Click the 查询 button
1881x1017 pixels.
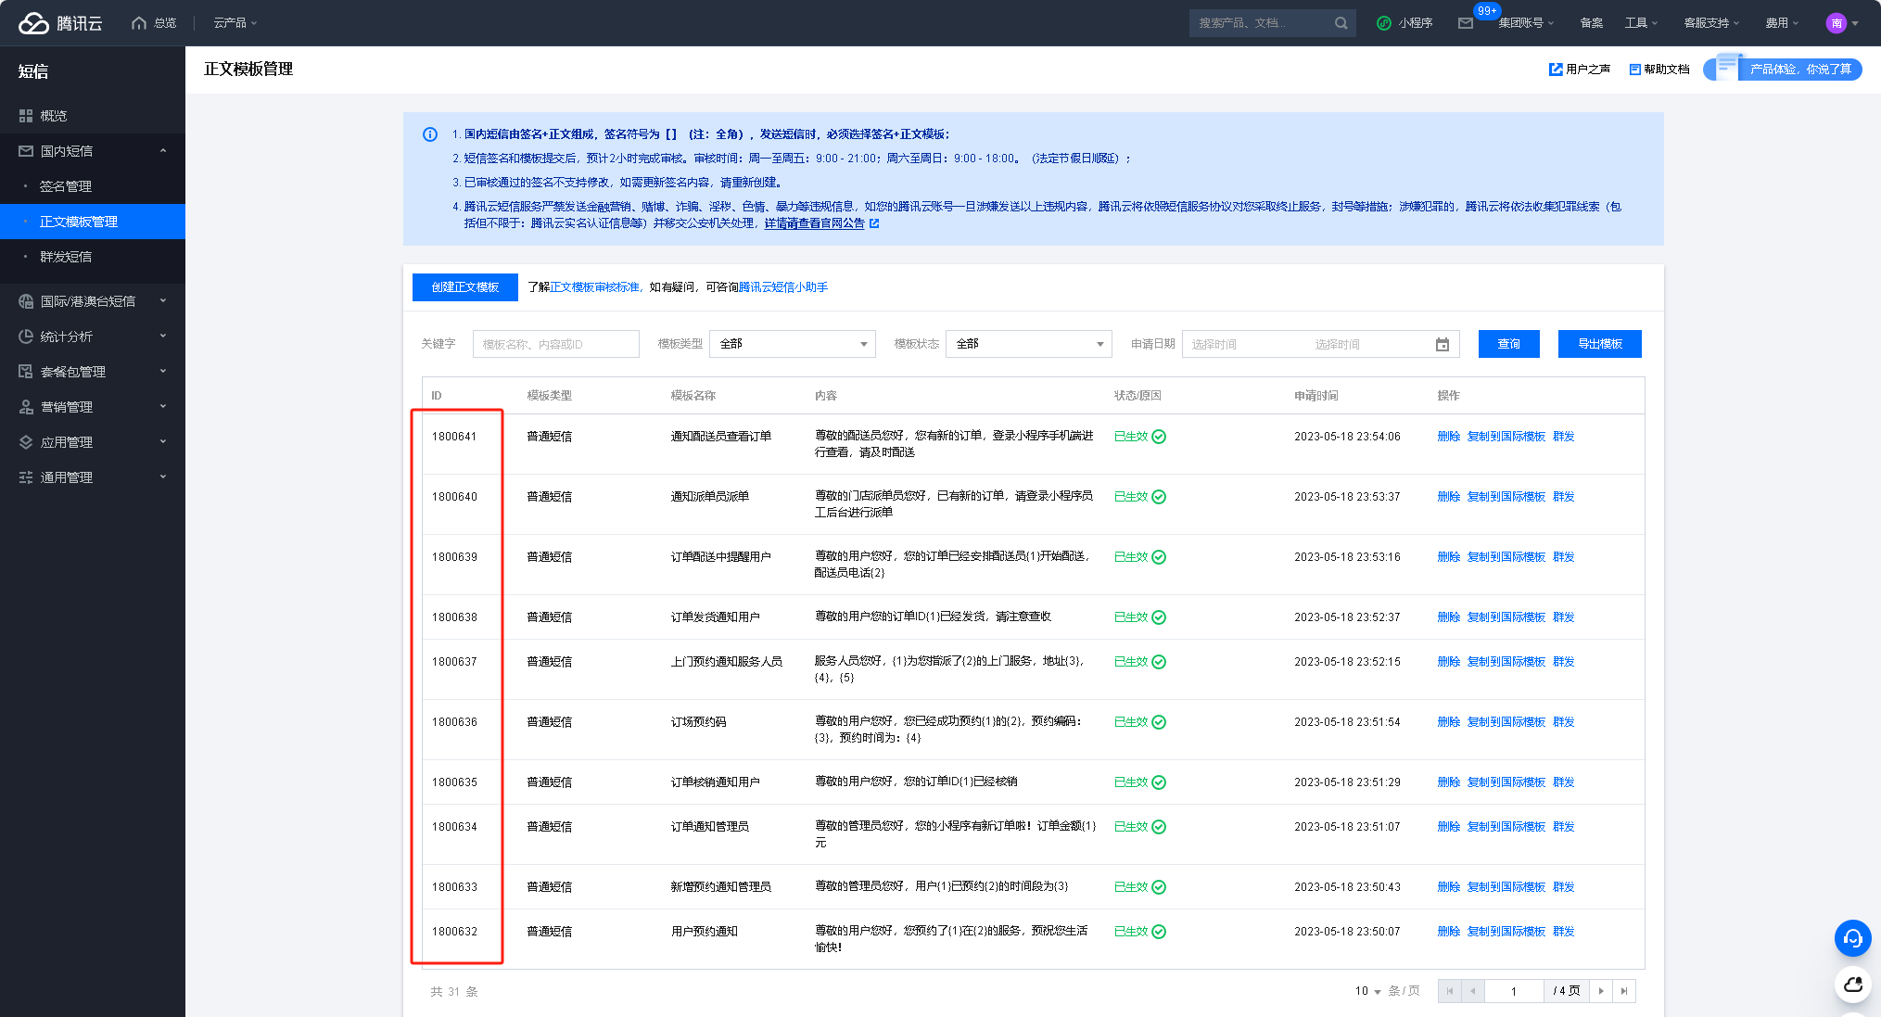[x=1509, y=344]
